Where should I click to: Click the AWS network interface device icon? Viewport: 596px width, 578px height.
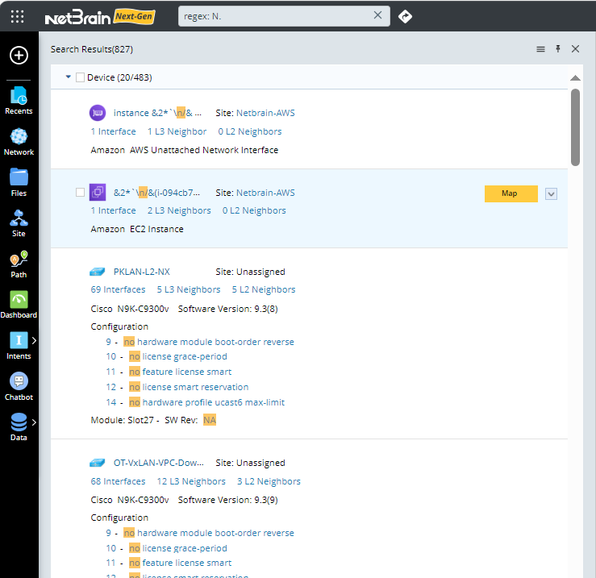coord(98,113)
